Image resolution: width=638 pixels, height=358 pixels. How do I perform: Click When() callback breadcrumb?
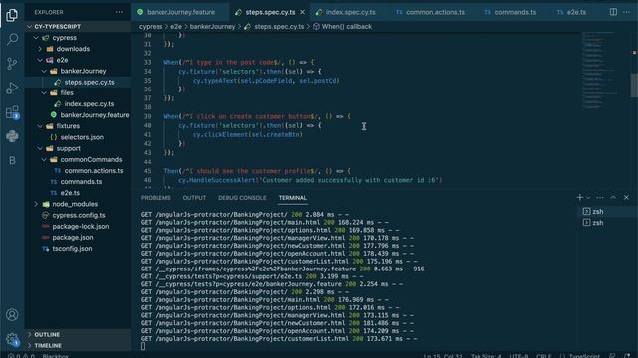pyautogui.click(x=342, y=27)
